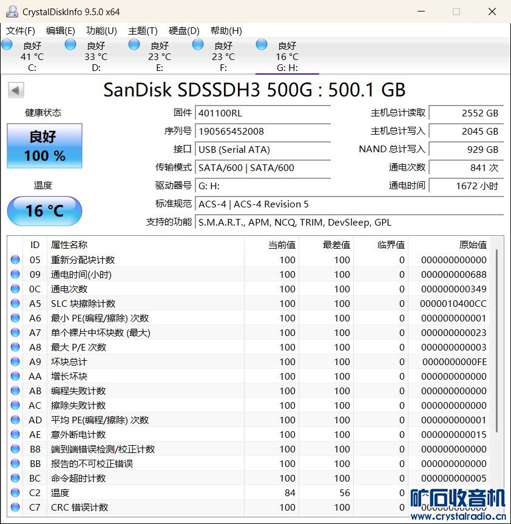The height and width of the screenshot is (524, 511).
Task: Click NAND 总计写入 value 929 GB
Action: [466, 149]
